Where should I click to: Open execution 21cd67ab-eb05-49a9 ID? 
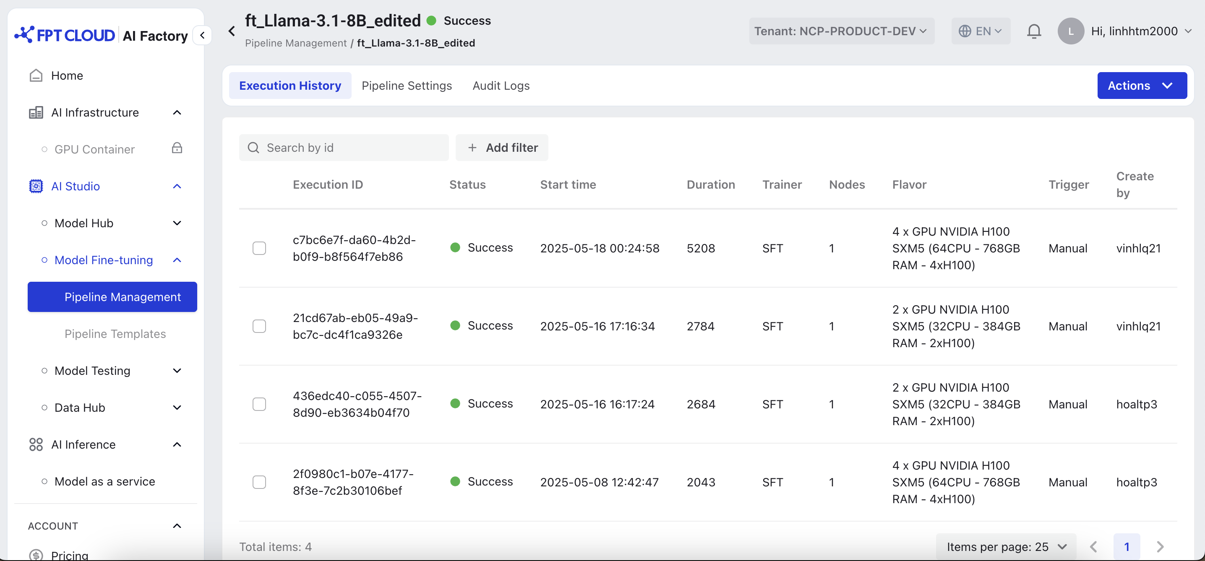coord(355,326)
